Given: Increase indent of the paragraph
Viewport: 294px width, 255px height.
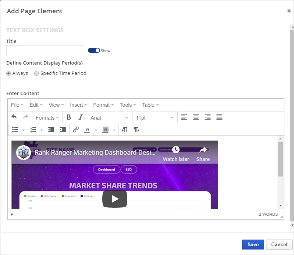Looking at the screenshot, I should coord(63,130).
